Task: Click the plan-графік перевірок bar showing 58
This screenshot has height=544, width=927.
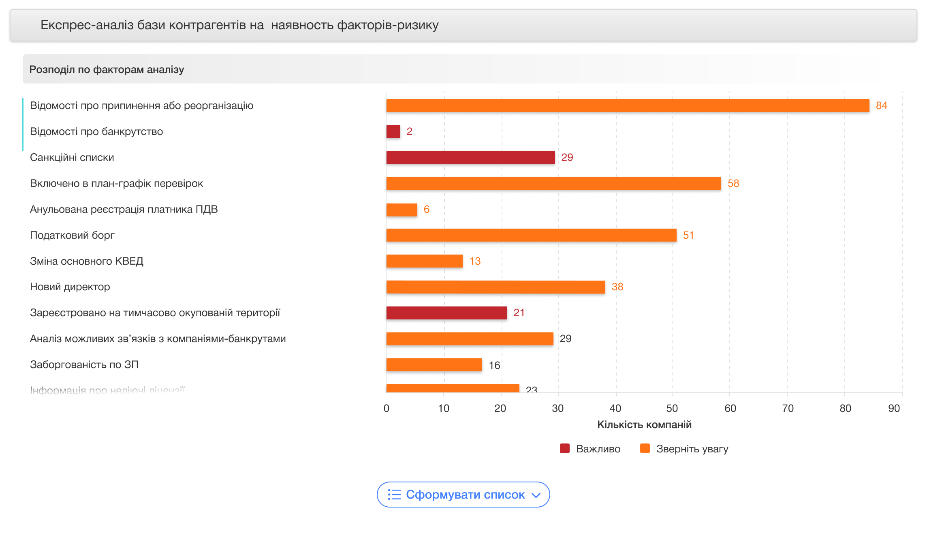Action: [553, 183]
